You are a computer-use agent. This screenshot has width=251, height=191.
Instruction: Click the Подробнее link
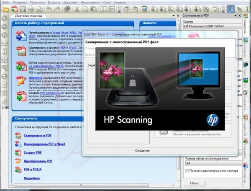point(32,178)
